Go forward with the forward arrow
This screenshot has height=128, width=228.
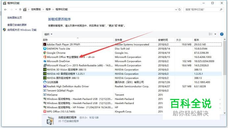click(11, 10)
